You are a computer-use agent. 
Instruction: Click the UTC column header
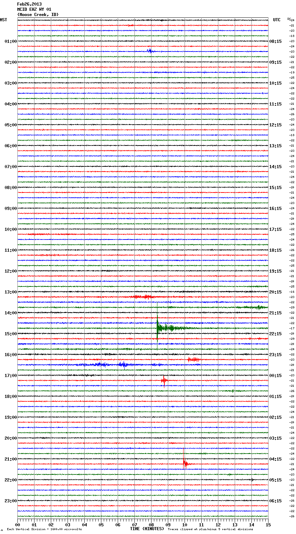tap(277, 20)
